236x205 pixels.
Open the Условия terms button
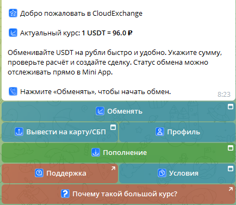[177, 173]
